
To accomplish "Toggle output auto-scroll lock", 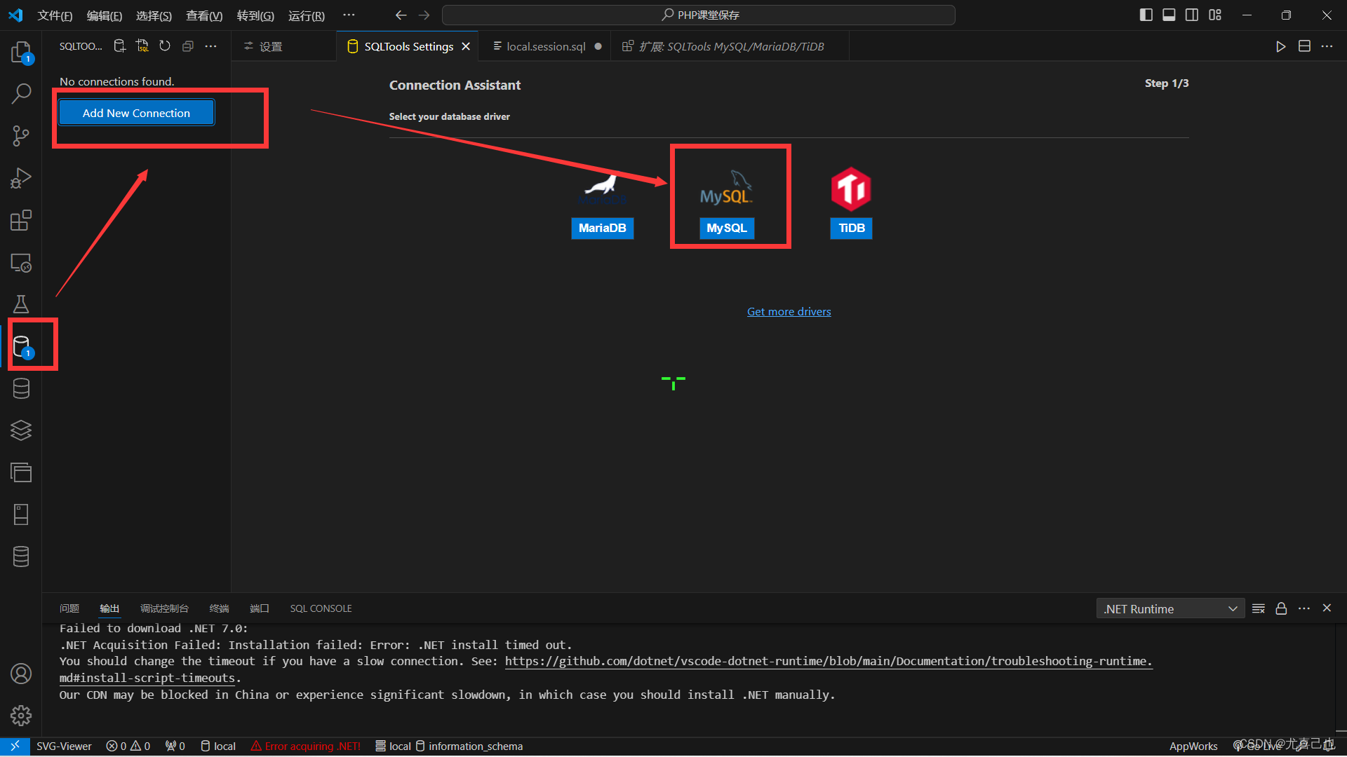I will point(1281,608).
